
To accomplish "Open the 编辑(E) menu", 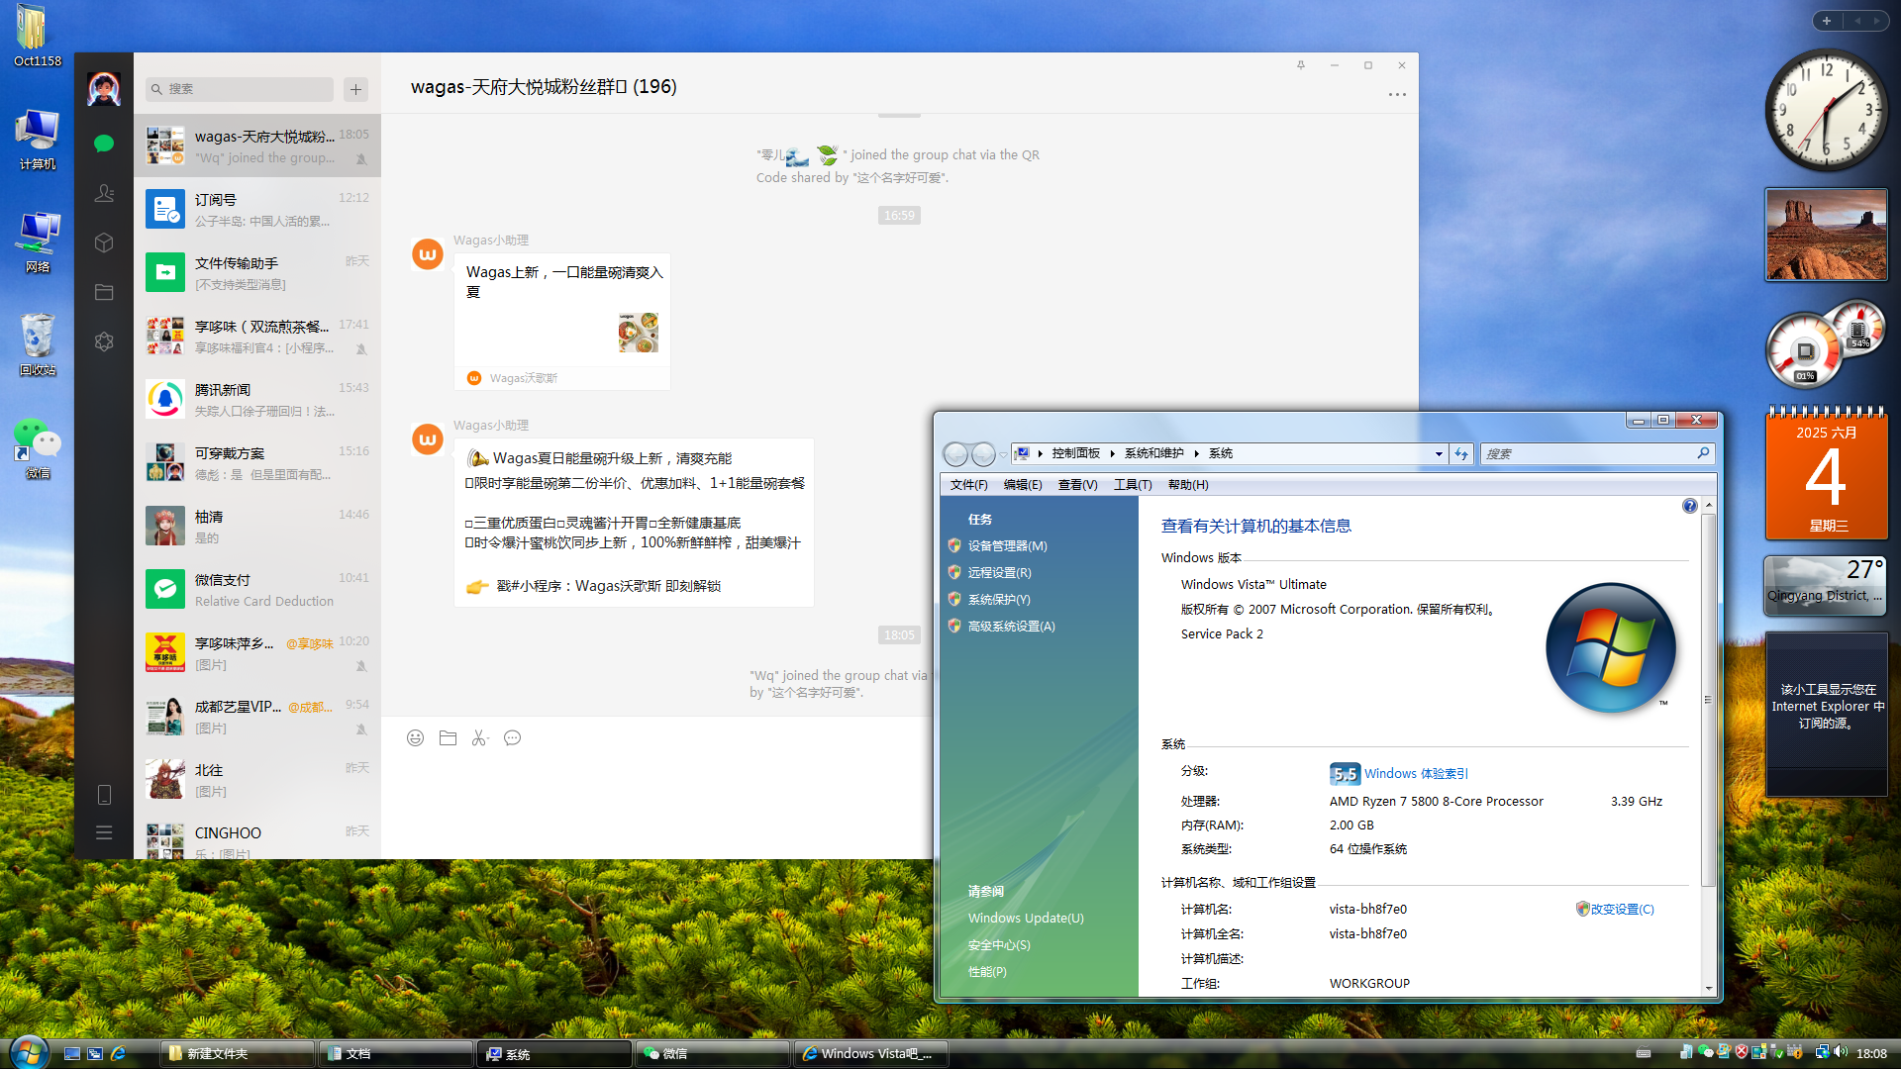I will (x=1023, y=485).
